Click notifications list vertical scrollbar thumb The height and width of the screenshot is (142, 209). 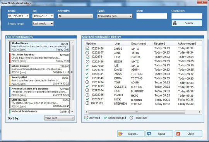(72, 73)
